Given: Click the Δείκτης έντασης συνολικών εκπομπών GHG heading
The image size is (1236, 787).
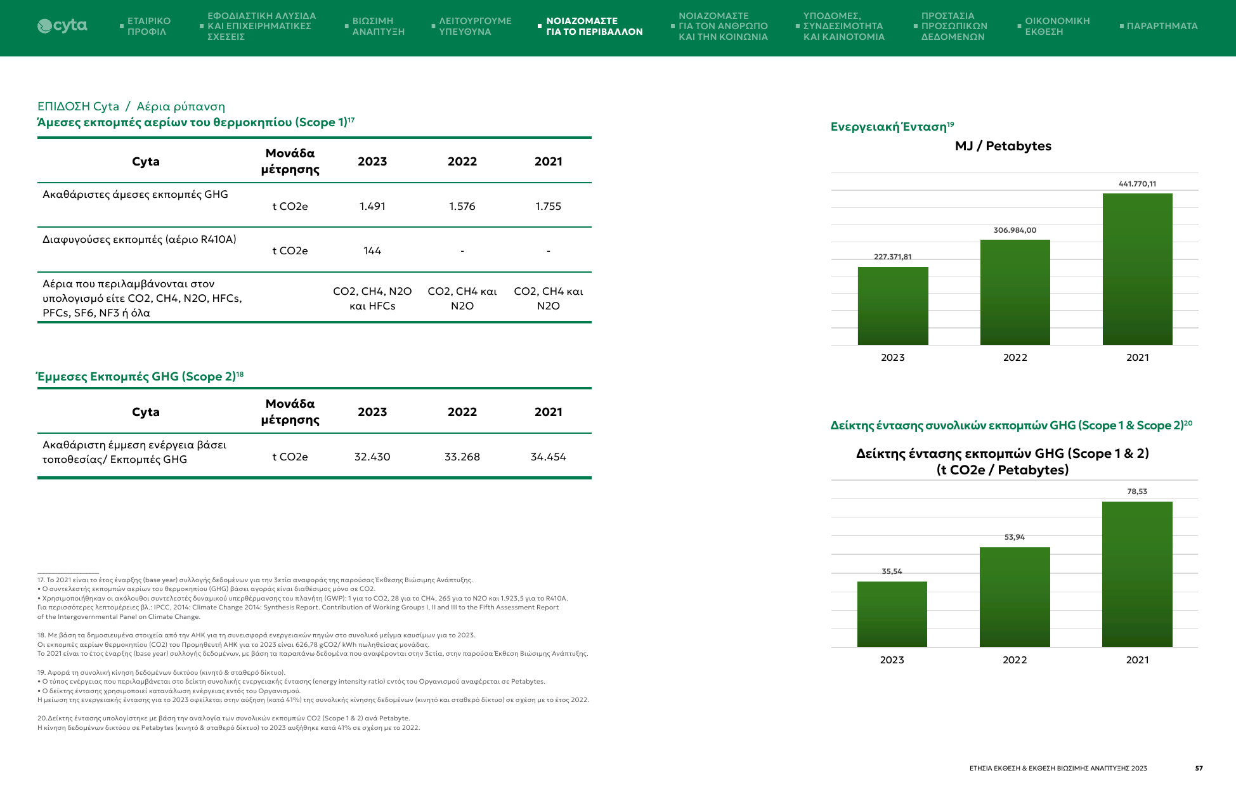Looking at the screenshot, I should click(1012, 425).
